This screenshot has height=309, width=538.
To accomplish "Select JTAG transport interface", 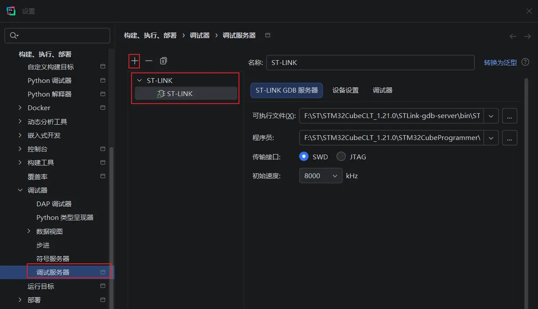I will pos(341,157).
